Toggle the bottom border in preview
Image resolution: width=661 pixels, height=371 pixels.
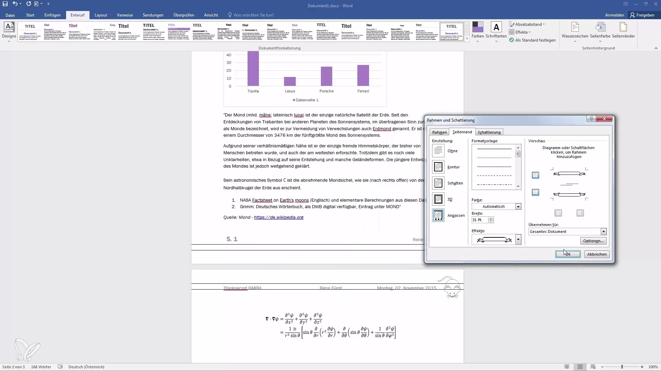pyautogui.click(x=535, y=192)
